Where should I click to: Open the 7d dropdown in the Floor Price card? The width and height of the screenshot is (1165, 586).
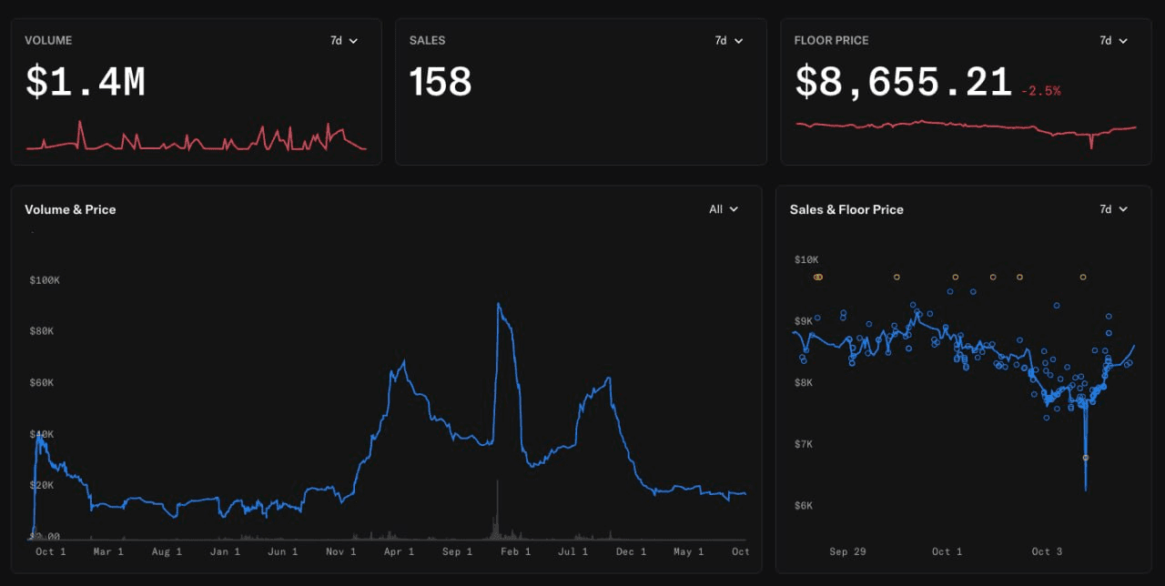1113,41
